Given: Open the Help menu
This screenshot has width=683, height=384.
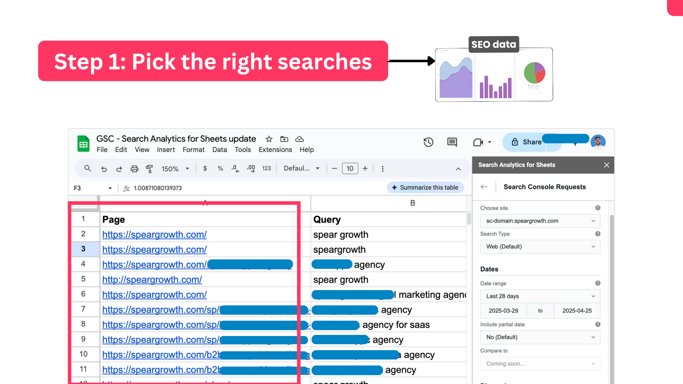Looking at the screenshot, I should click(x=307, y=150).
